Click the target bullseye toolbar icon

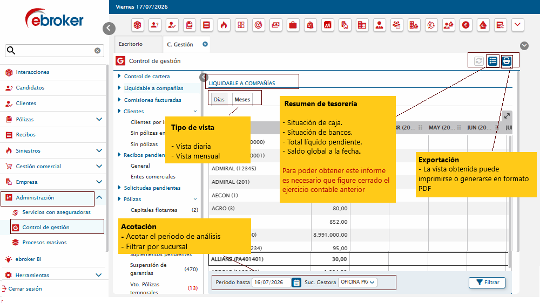(x=258, y=25)
